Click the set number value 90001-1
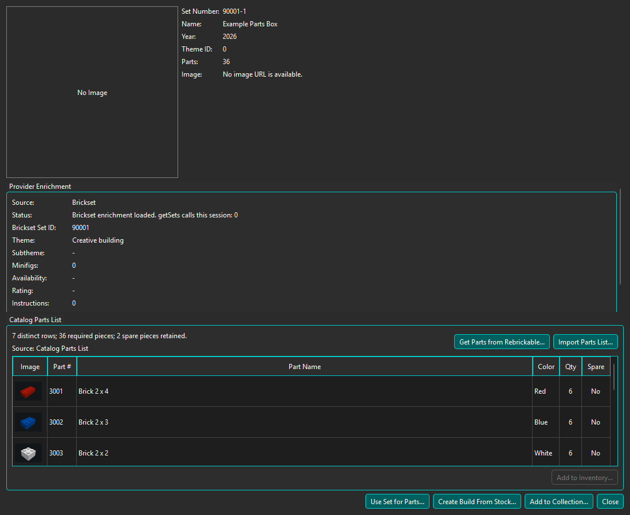630x515 pixels. pos(234,11)
